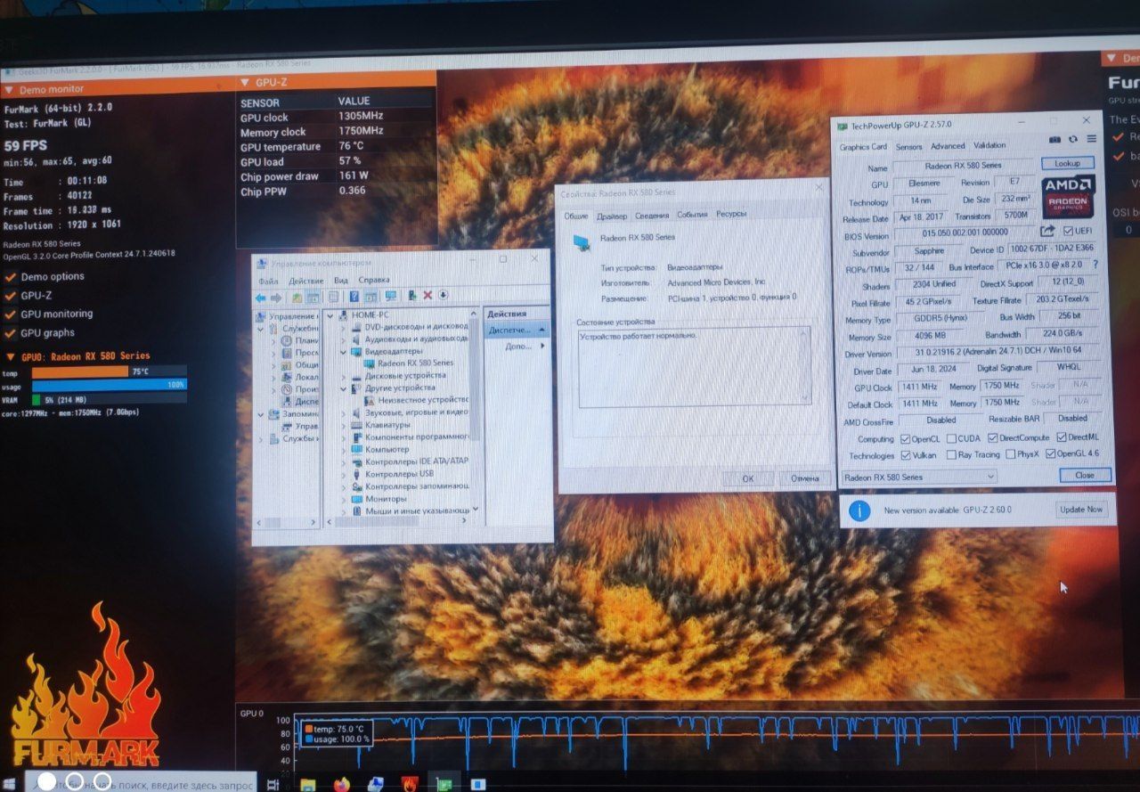Toggle the CUDA checkbox
The height and width of the screenshot is (792, 1140).
tap(951, 438)
